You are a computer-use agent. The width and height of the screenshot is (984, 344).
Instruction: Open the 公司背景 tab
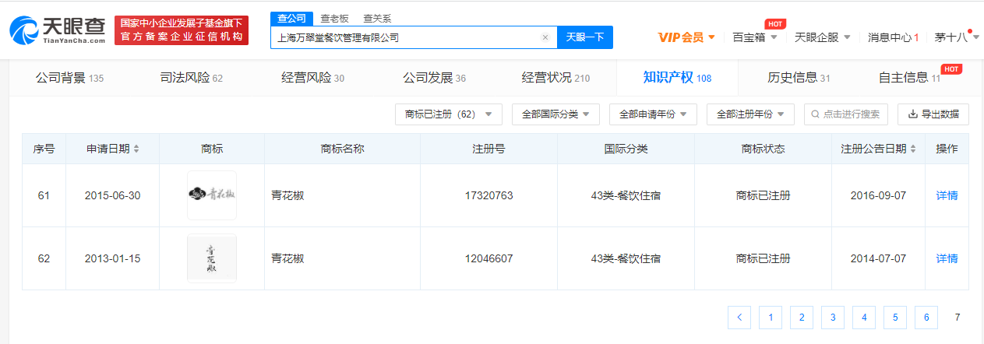pyautogui.click(x=69, y=78)
